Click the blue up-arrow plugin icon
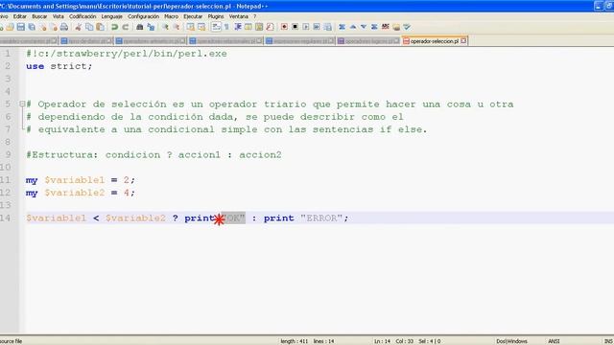 coord(353,27)
